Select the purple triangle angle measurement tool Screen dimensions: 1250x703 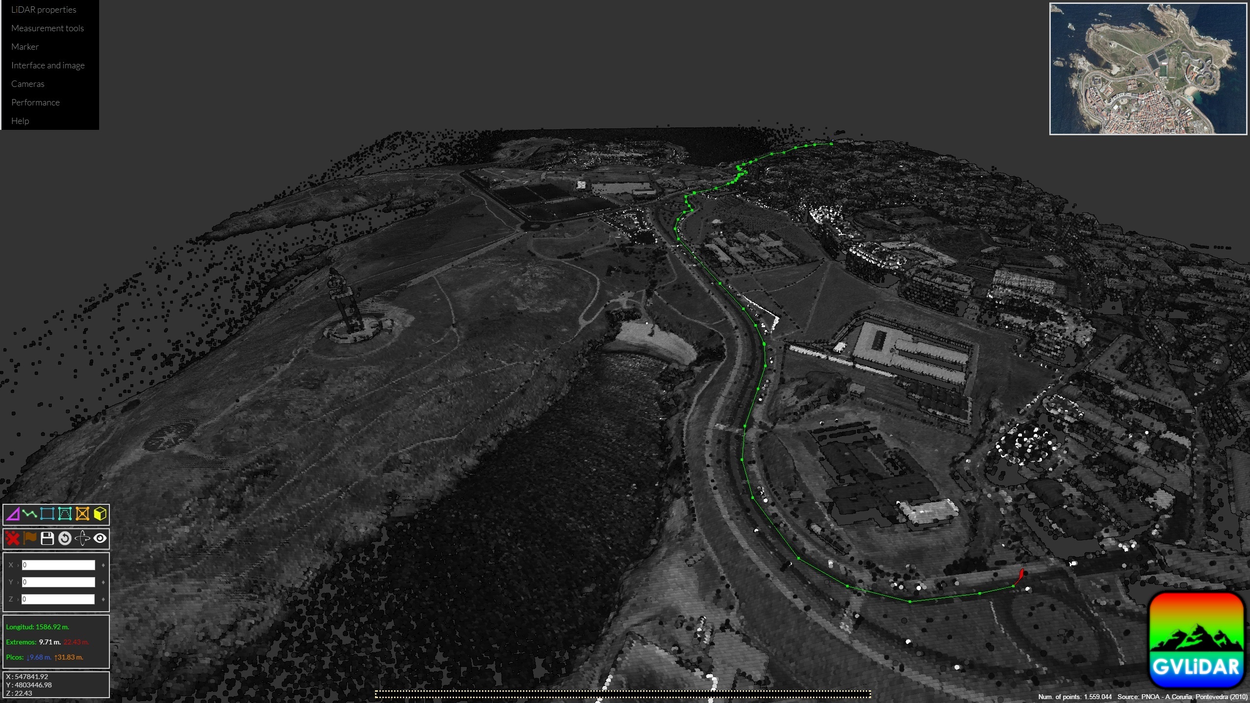click(x=13, y=514)
